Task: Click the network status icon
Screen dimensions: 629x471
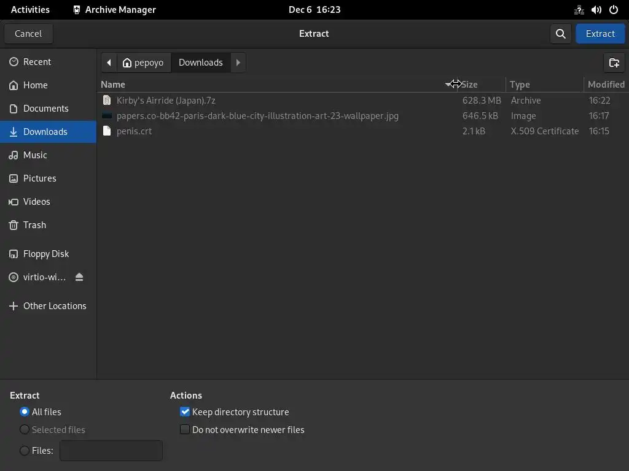Action: coord(579,10)
